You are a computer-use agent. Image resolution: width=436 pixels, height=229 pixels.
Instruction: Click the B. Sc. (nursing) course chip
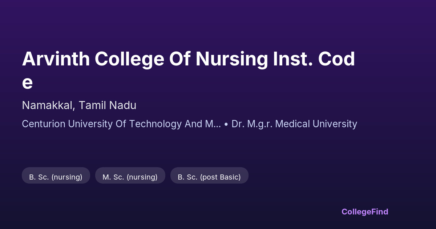pyautogui.click(x=56, y=177)
